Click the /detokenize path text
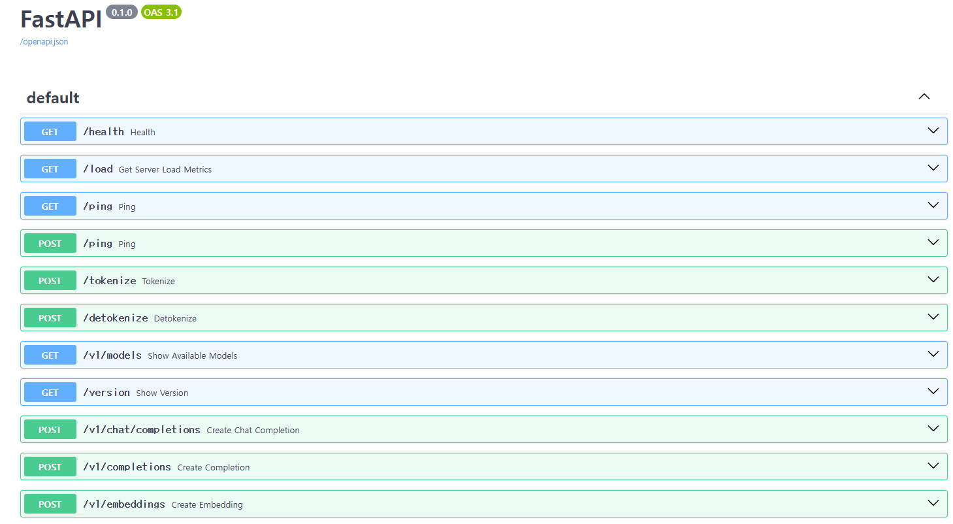This screenshot has height=524, width=953. [115, 318]
